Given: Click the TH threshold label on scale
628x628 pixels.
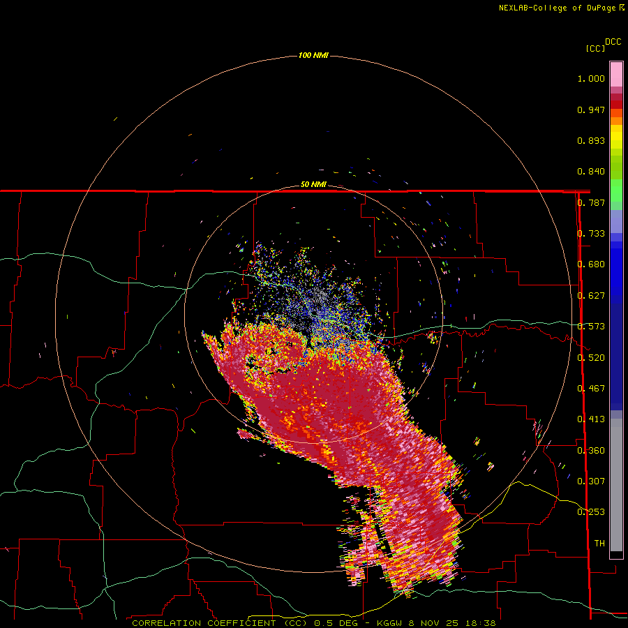Looking at the screenshot, I should 599,544.
